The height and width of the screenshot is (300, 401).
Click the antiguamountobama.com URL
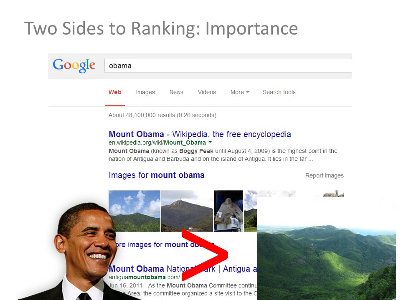(144, 277)
